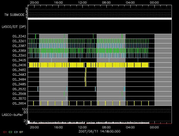Click the OS_3389 row label
Image resolution: width=179 pixels, height=136 pixels.
point(19,51)
